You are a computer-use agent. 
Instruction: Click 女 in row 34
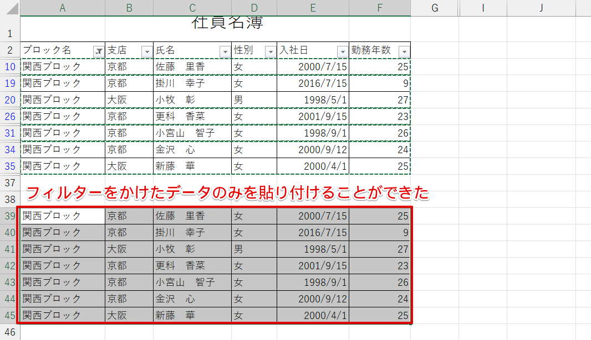pyautogui.click(x=238, y=149)
